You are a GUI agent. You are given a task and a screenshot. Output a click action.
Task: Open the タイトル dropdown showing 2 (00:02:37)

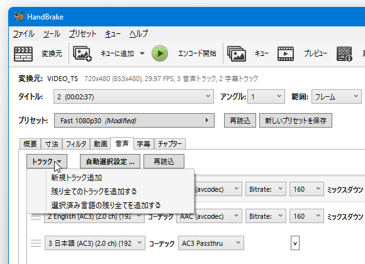133,97
